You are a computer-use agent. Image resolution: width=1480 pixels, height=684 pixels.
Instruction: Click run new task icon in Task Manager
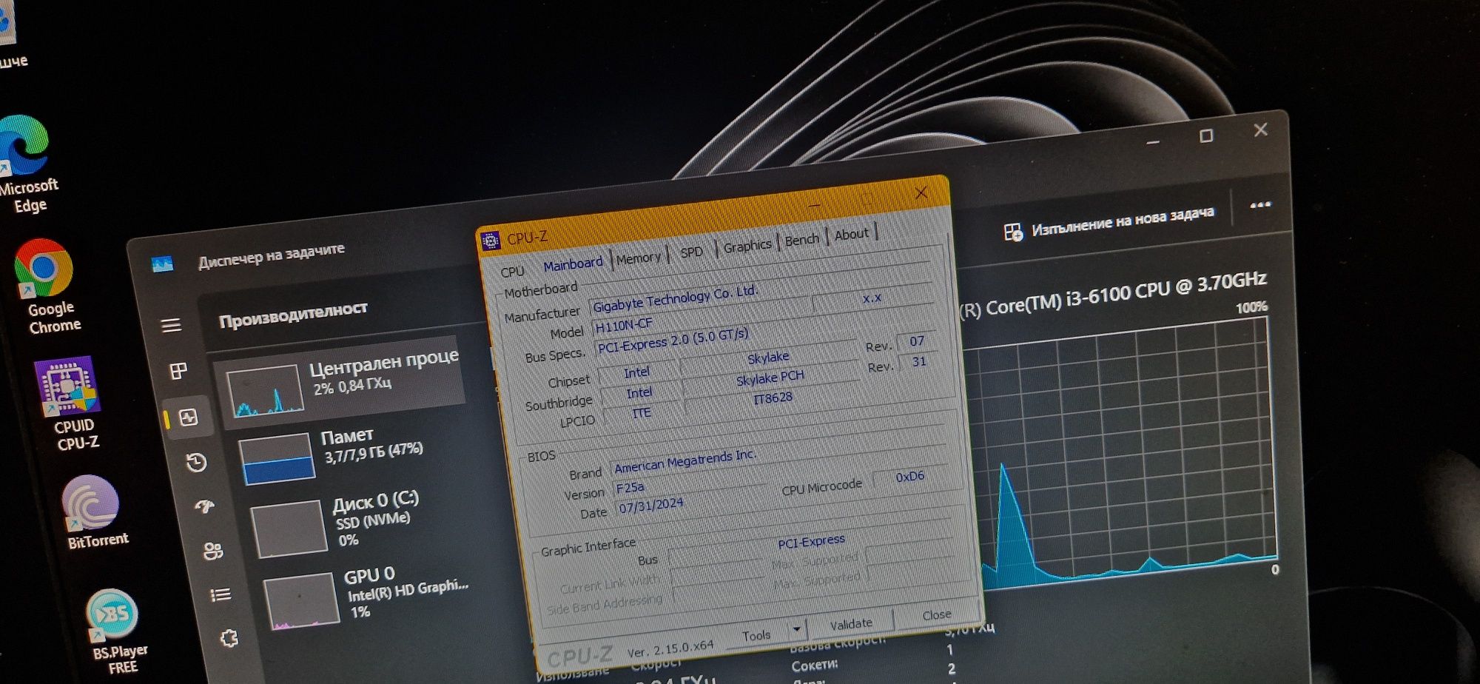click(1013, 232)
